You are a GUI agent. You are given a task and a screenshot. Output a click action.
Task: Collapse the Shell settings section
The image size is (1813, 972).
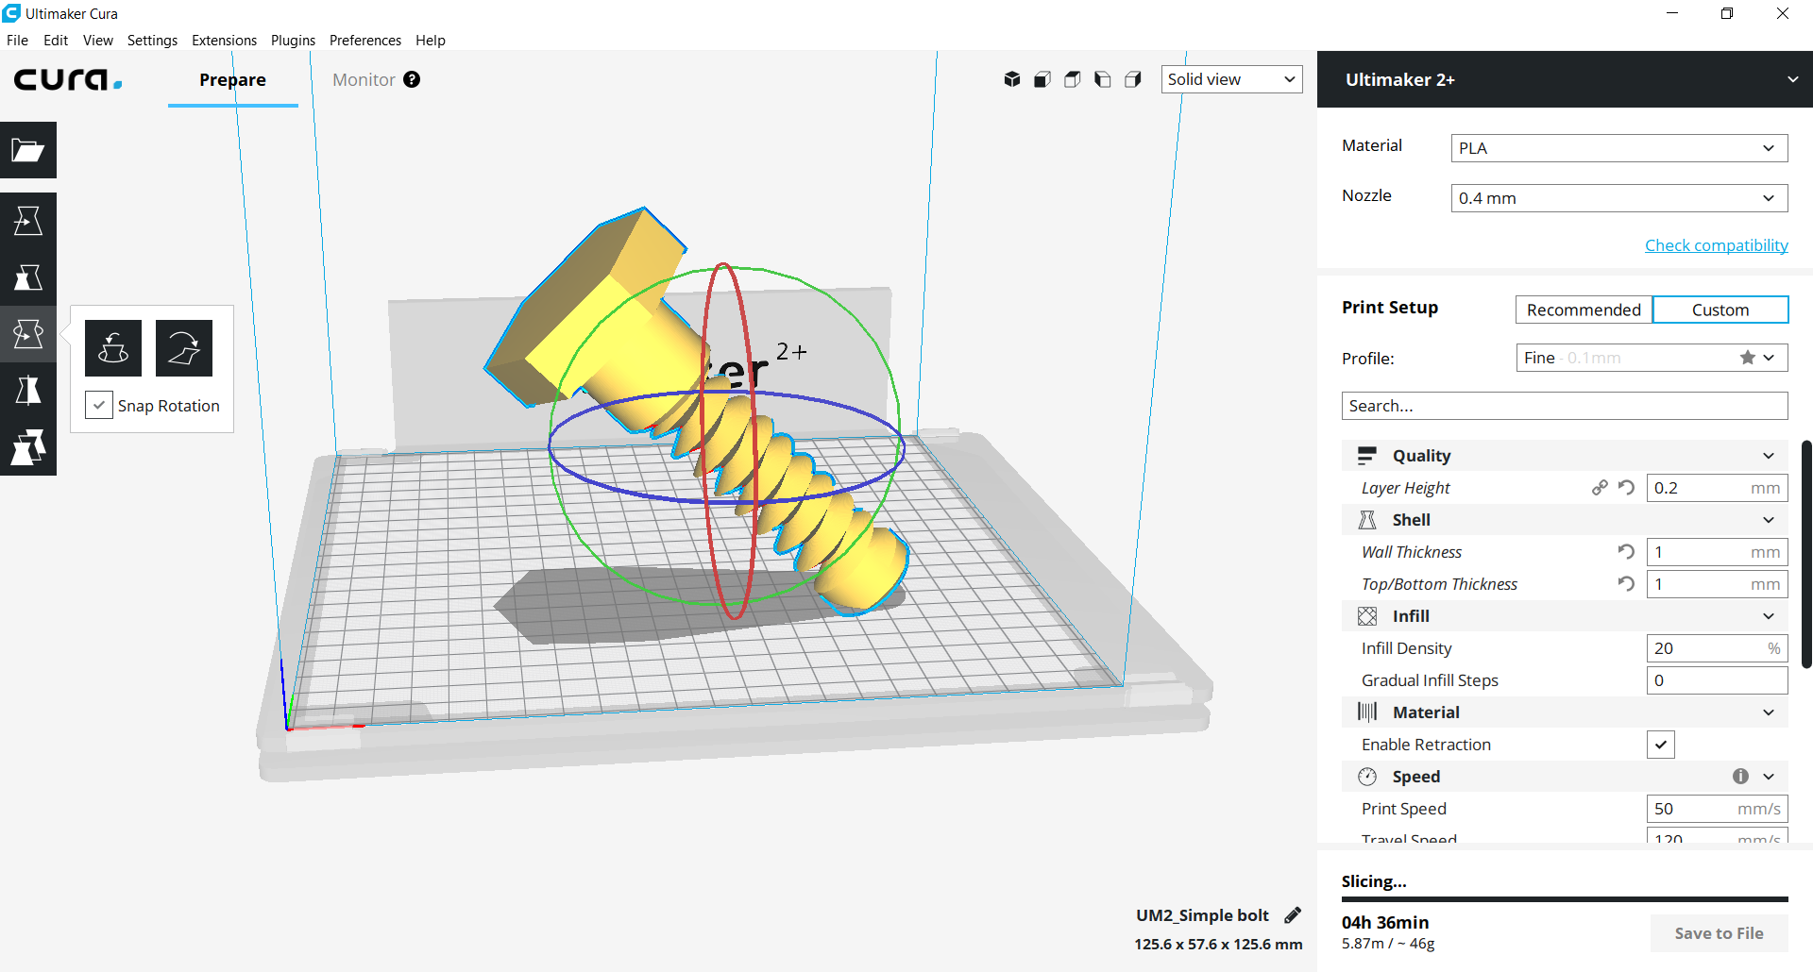[x=1565, y=520]
